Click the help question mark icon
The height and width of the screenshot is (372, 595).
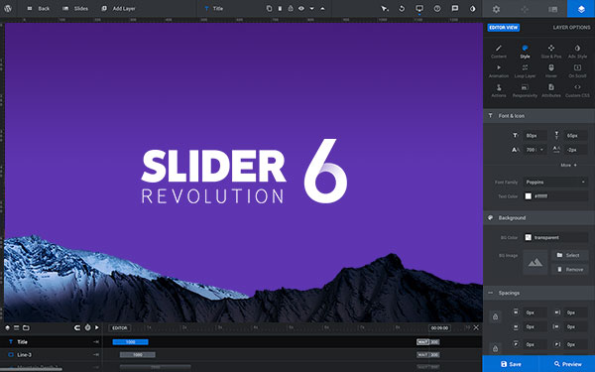[x=437, y=8]
